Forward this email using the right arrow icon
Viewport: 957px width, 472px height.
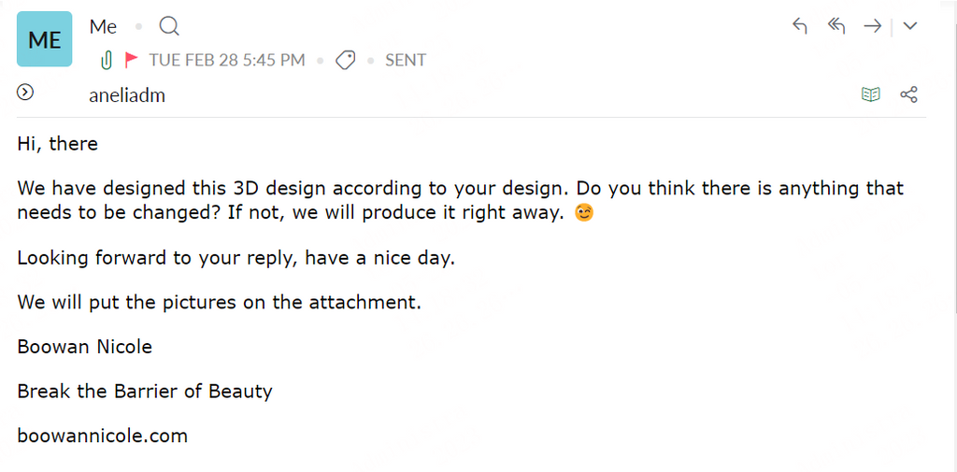tap(872, 26)
